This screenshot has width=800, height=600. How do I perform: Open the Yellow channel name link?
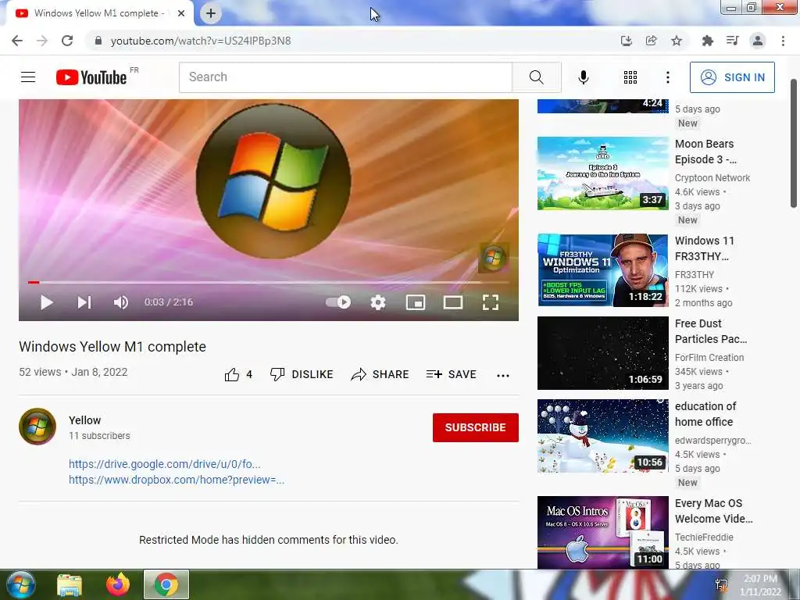pyautogui.click(x=84, y=420)
